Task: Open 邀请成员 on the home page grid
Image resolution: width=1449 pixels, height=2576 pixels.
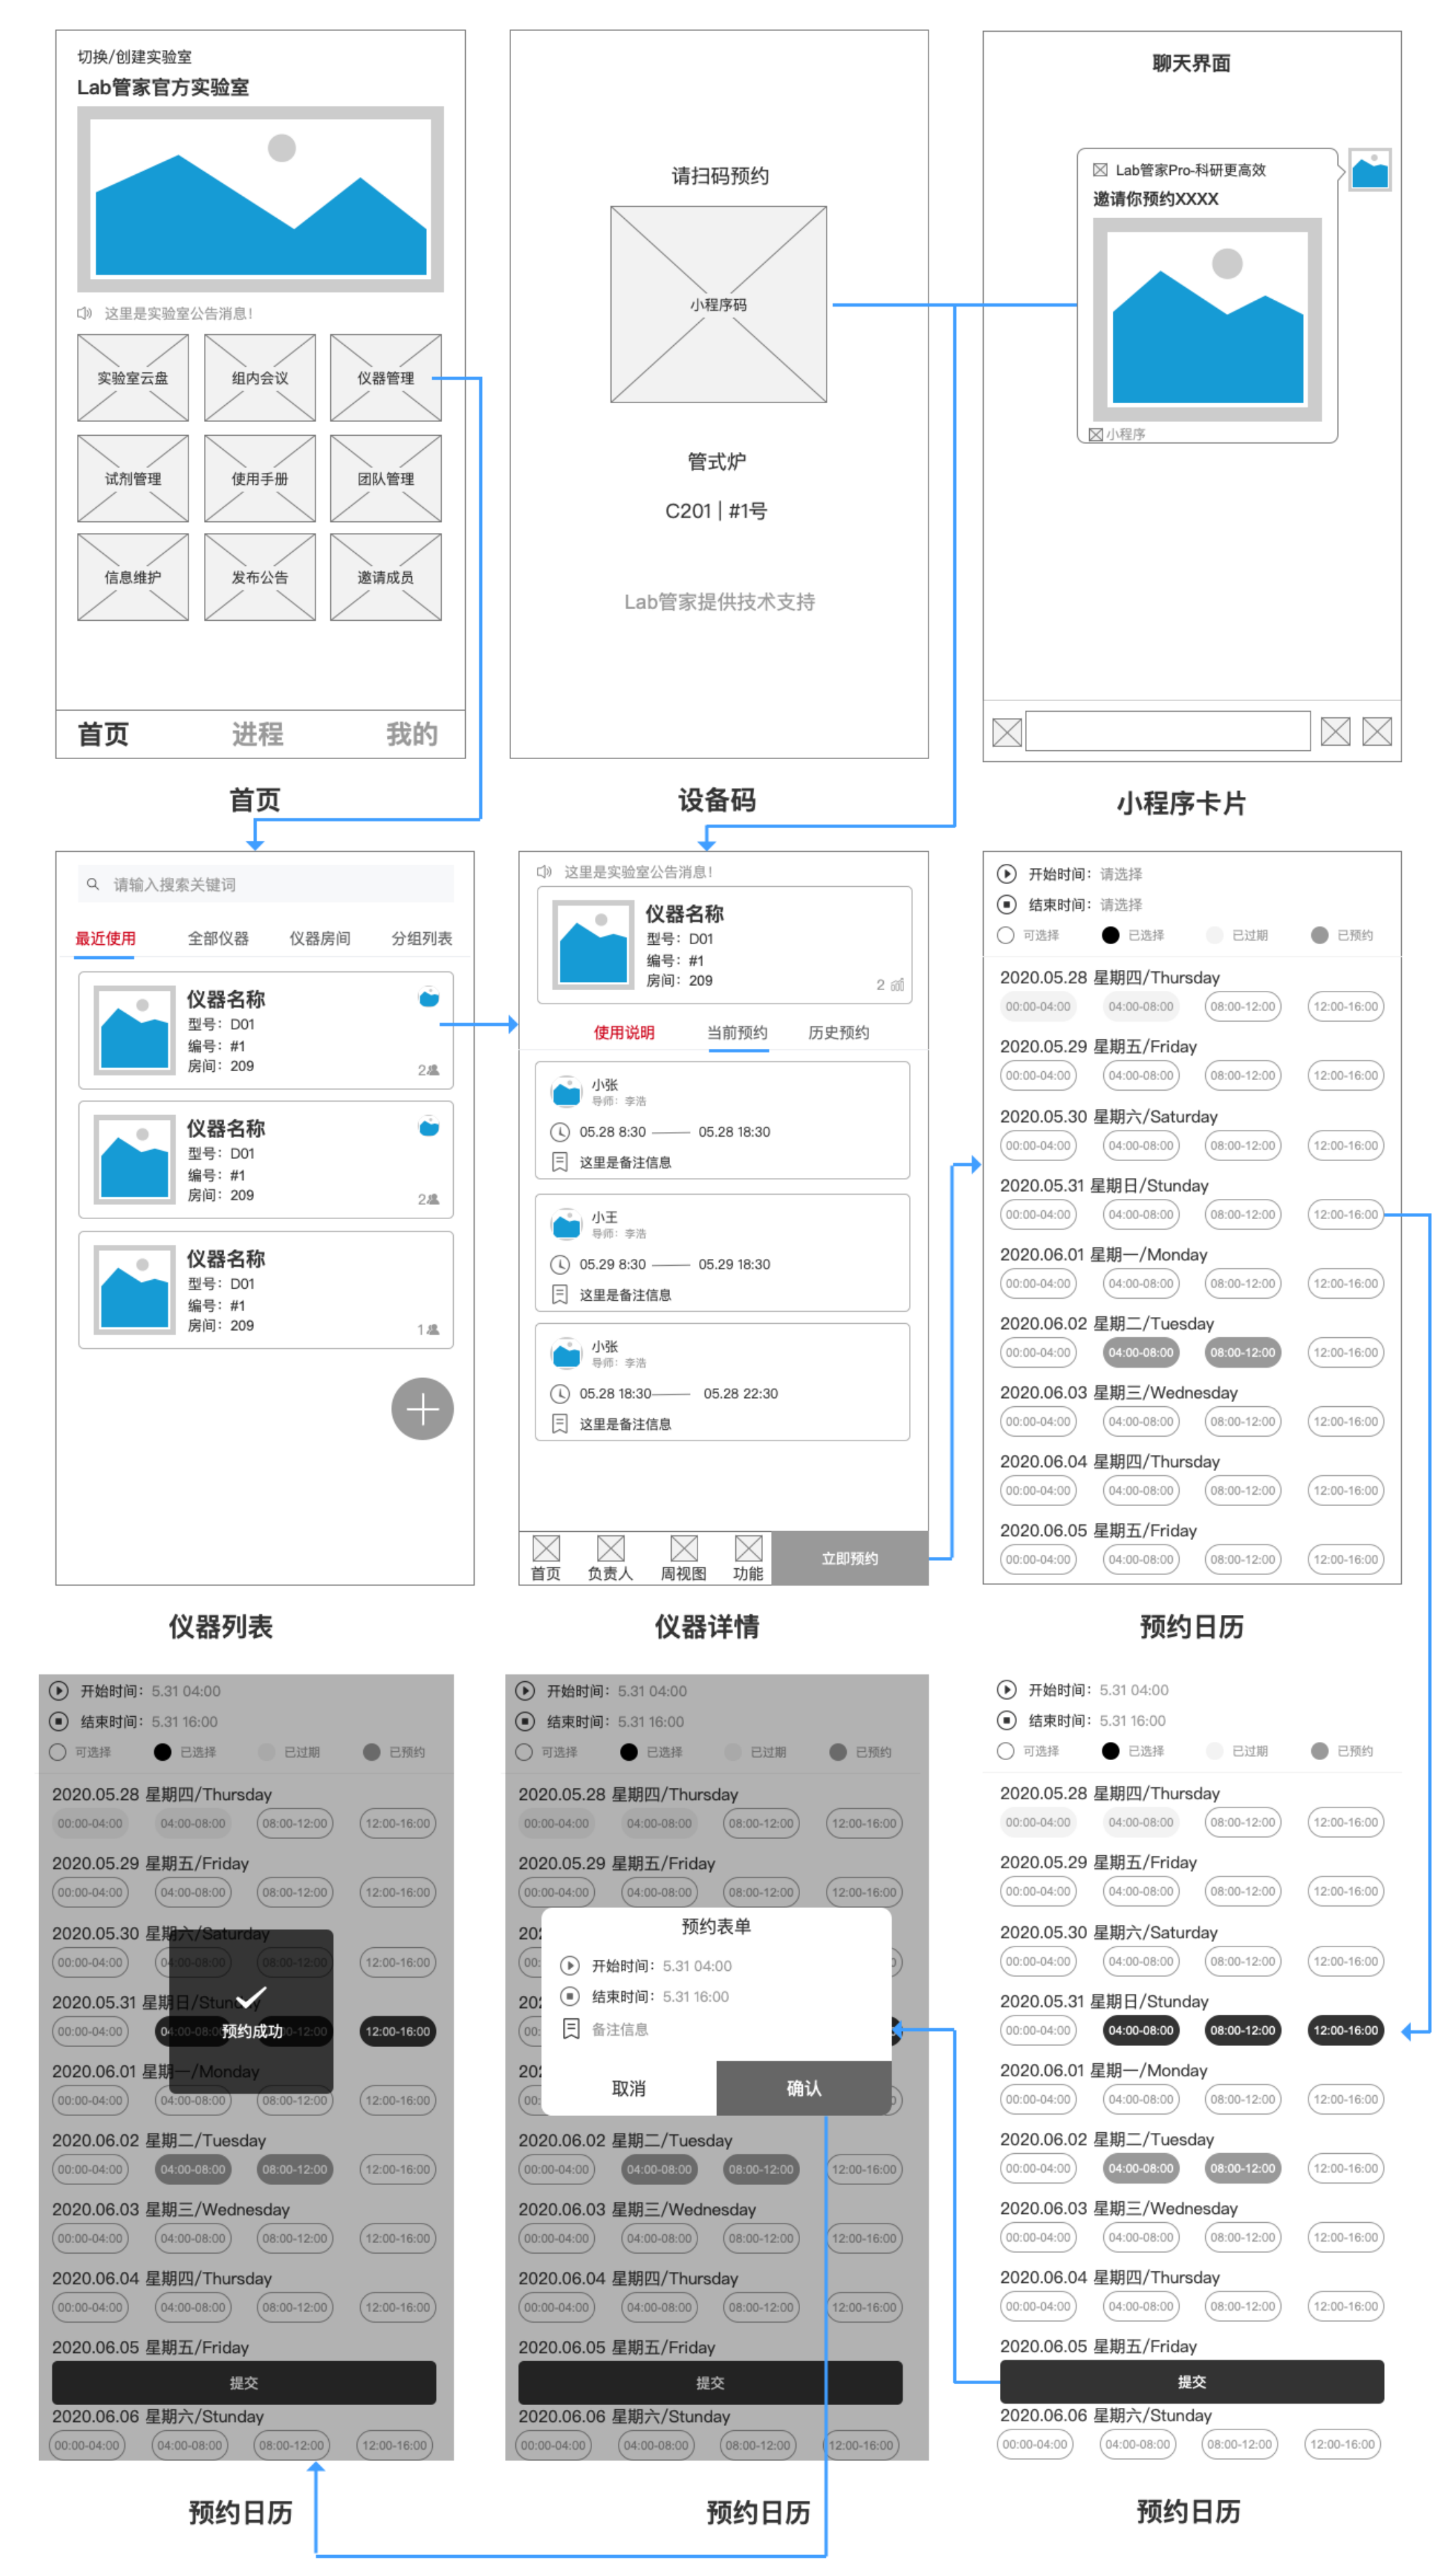Action: click(x=386, y=577)
